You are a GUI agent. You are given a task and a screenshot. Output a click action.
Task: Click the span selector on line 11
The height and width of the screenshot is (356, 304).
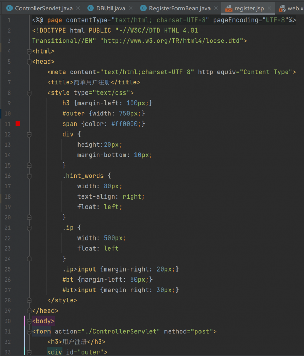(69, 124)
